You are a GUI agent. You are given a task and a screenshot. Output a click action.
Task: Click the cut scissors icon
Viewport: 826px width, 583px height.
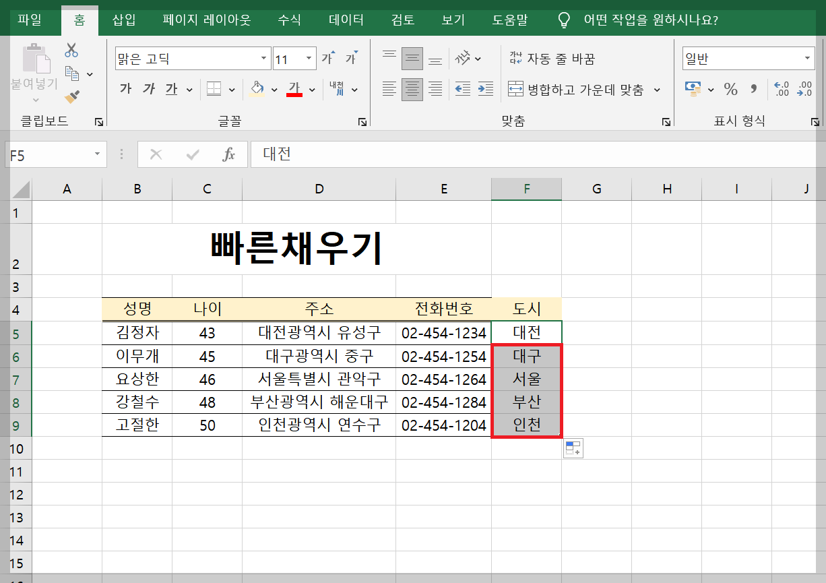[x=70, y=49]
